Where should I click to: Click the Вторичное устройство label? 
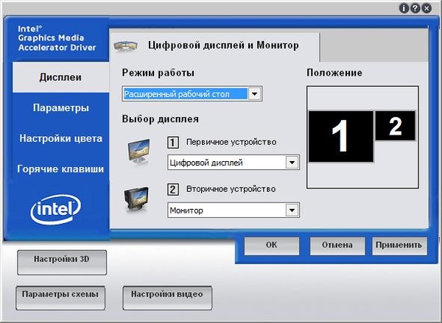pos(231,189)
